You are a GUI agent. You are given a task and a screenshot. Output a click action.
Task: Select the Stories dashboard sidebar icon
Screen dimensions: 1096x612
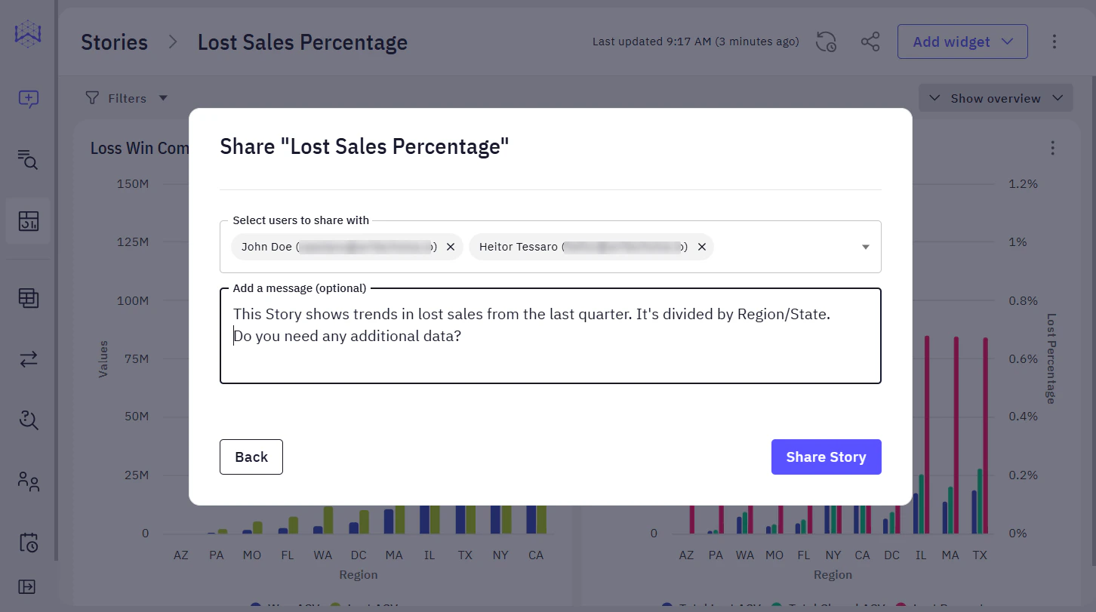click(x=29, y=221)
